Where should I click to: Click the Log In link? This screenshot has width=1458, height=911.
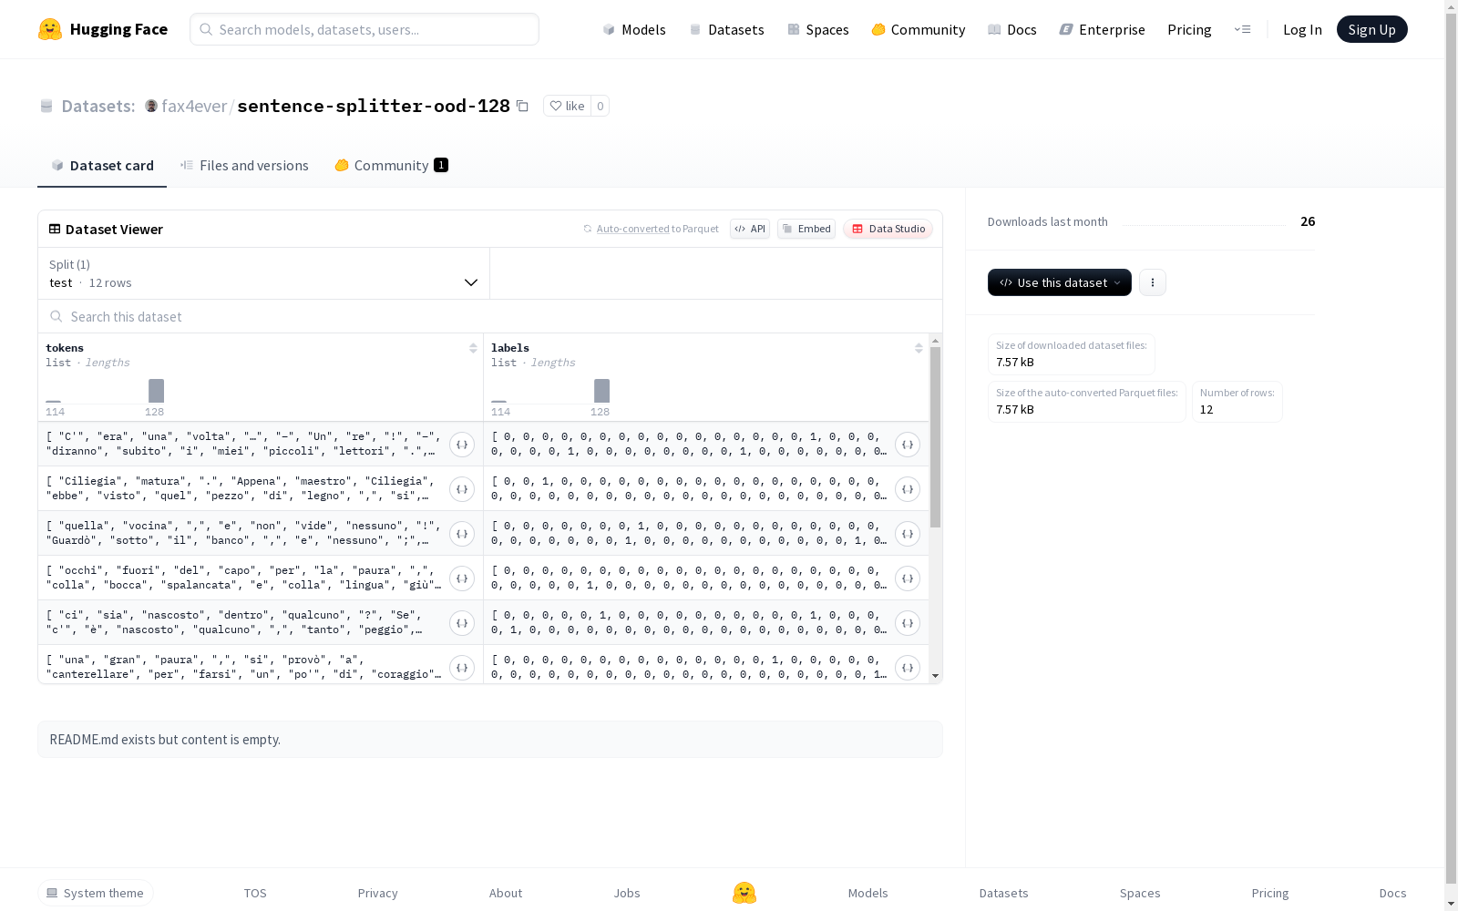(x=1302, y=29)
